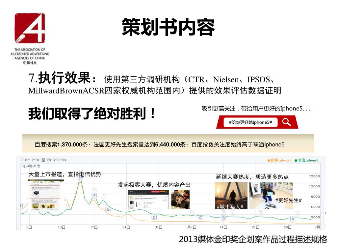Click the 17日 date label on axis
337x252 pixels.
pos(94,227)
